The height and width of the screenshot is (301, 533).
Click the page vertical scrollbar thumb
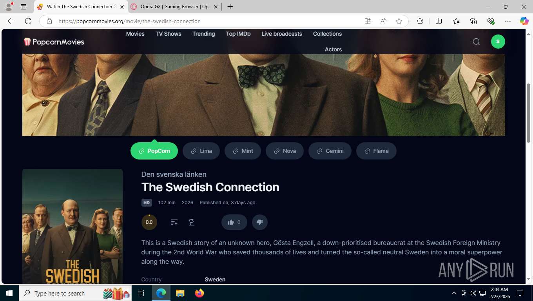pos(528,113)
